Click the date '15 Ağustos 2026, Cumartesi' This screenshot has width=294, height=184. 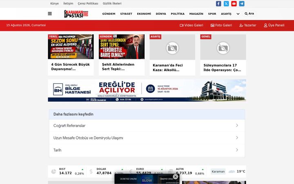click(x=26, y=25)
